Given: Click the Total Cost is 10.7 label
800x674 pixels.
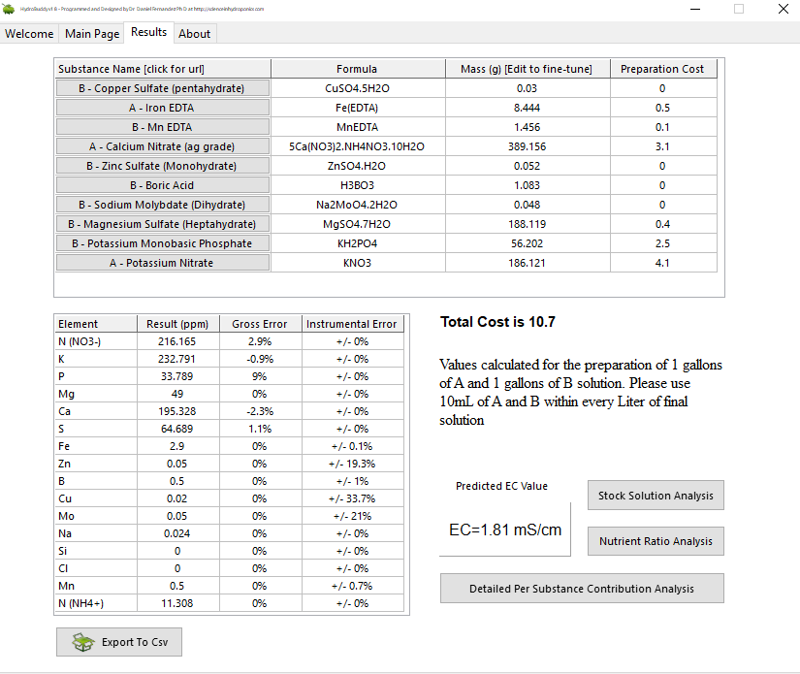Looking at the screenshot, I should [497, 321].
